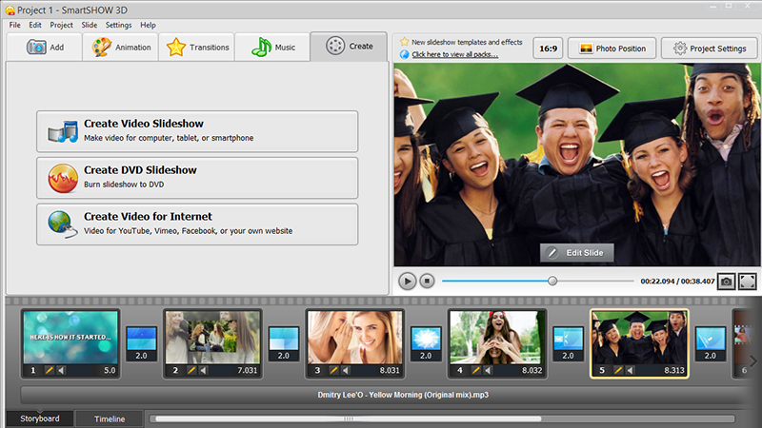Click transition icon after slide 5

tap(711, 343)
